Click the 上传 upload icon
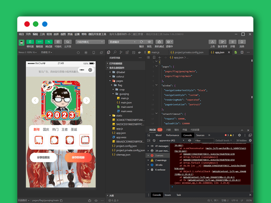Image resolution: width=271 pixels, height=203 pixels. tap(212, 42)
